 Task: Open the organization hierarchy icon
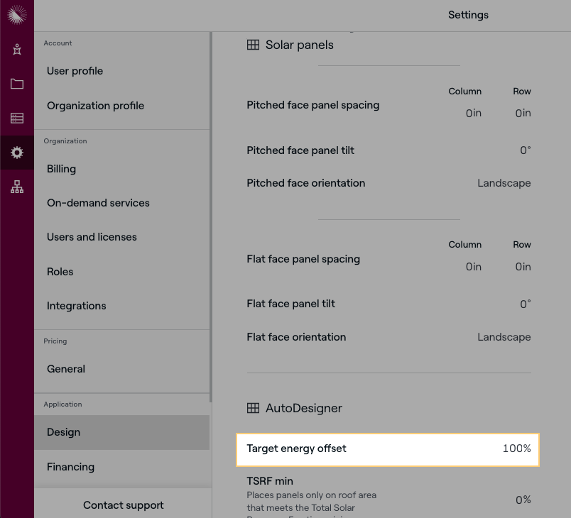pyautogui.click(x=17, y=187)
